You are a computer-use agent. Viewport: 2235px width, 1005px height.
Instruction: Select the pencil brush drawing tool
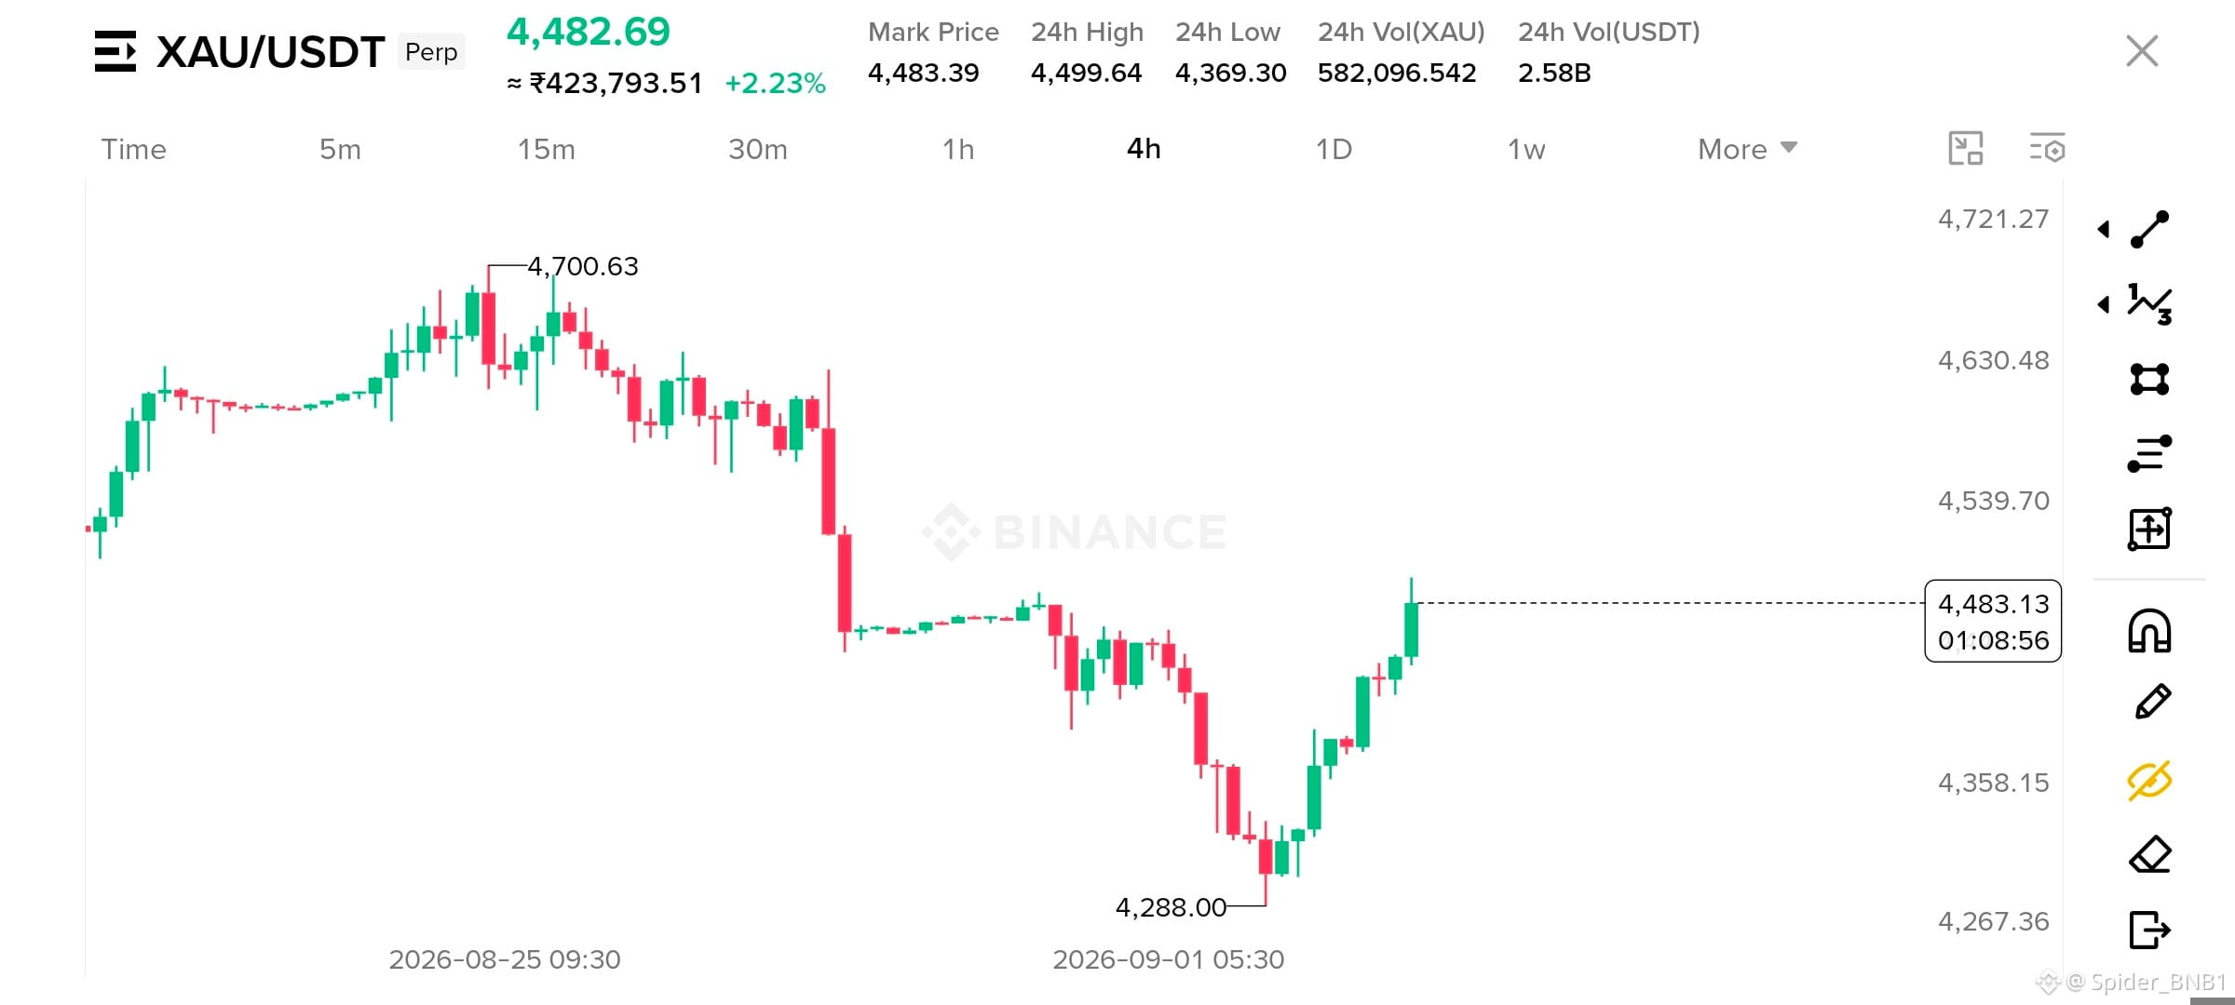pyautogui.click(x=2152, y=702)
